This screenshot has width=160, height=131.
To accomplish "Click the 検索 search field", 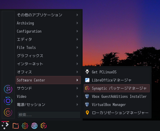I will coord(49,115).
